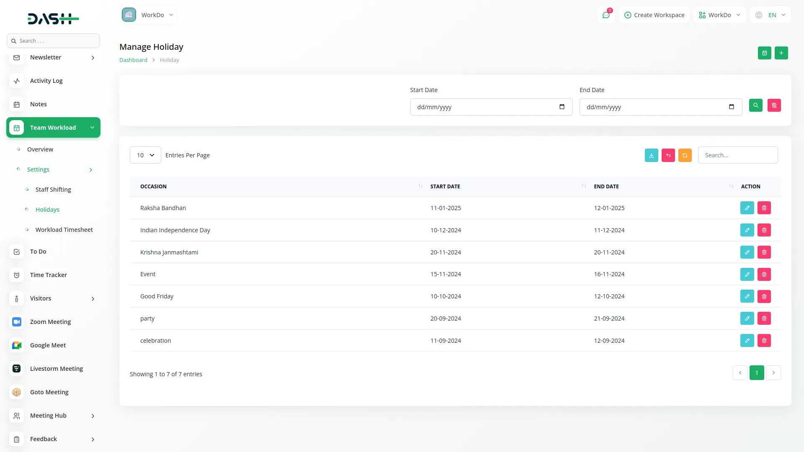Click the pink undo icon above the table

tap(668, 155)
